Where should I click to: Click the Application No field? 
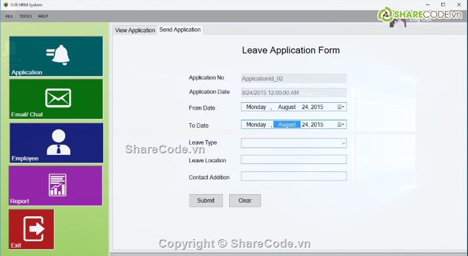pos(294,78)
